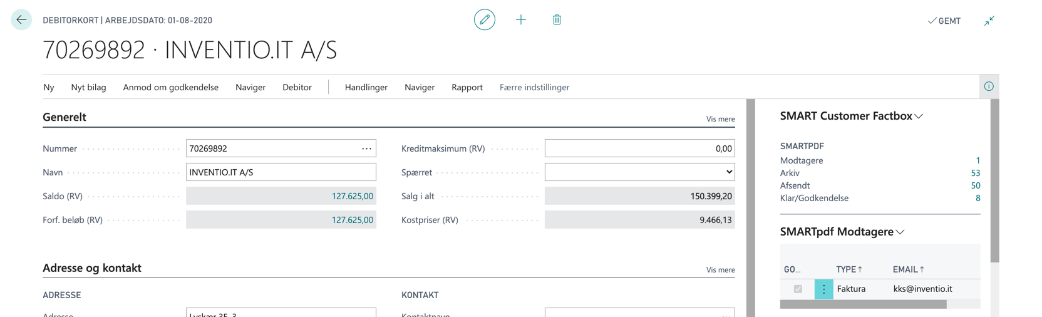Collapse the page with the arrows icon

pos(989,21)
